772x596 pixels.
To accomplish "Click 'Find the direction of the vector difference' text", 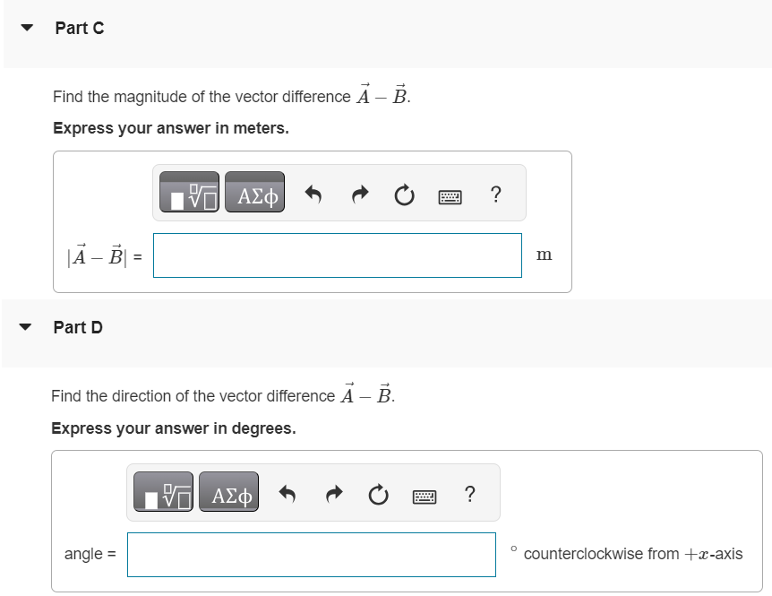I will (193, 396).
